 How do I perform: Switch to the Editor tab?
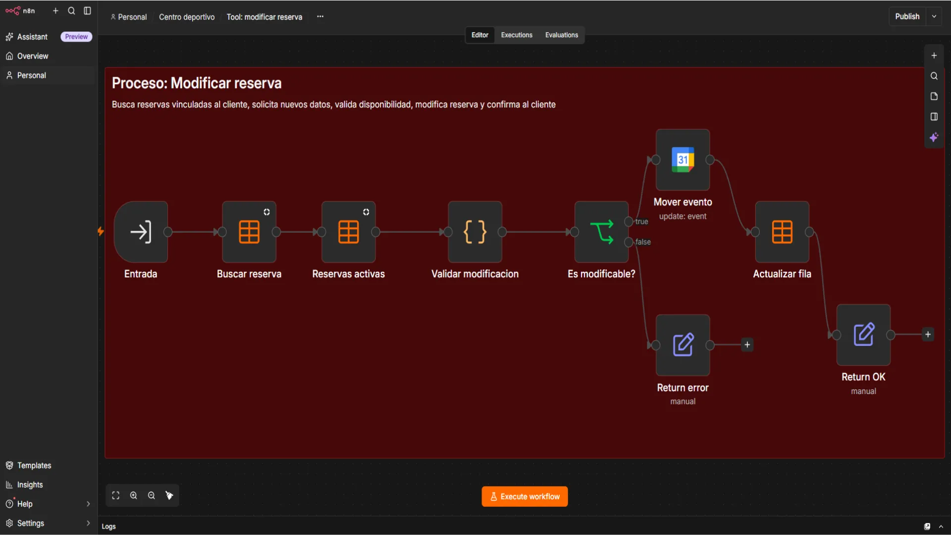click(479, 35)
